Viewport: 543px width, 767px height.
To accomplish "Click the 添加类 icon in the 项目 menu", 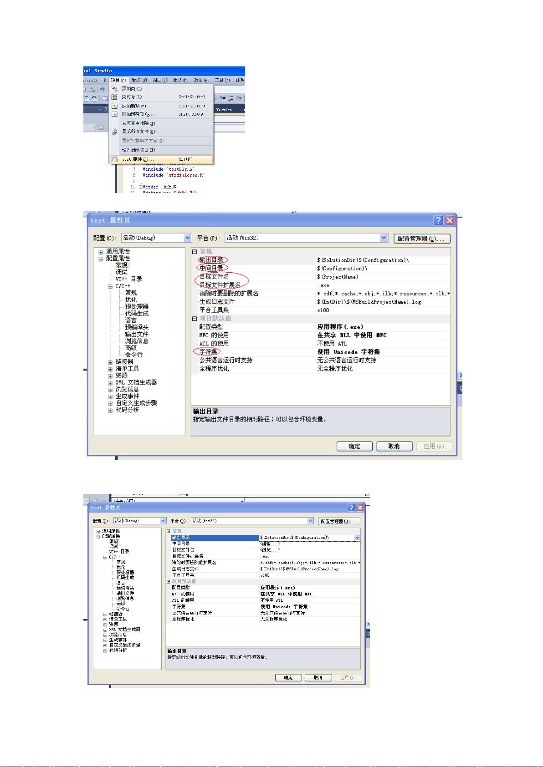I will 114,89.
